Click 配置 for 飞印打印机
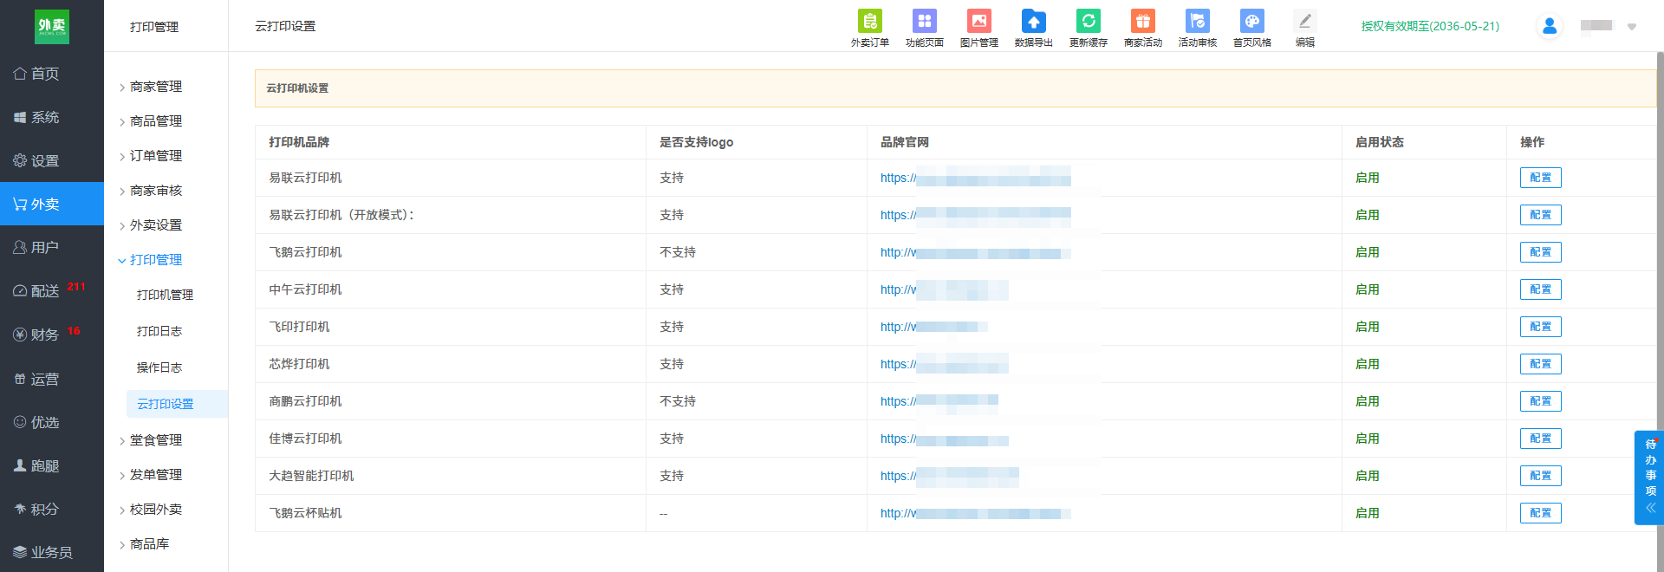The image size is (1664, 572). point(1540,327)
